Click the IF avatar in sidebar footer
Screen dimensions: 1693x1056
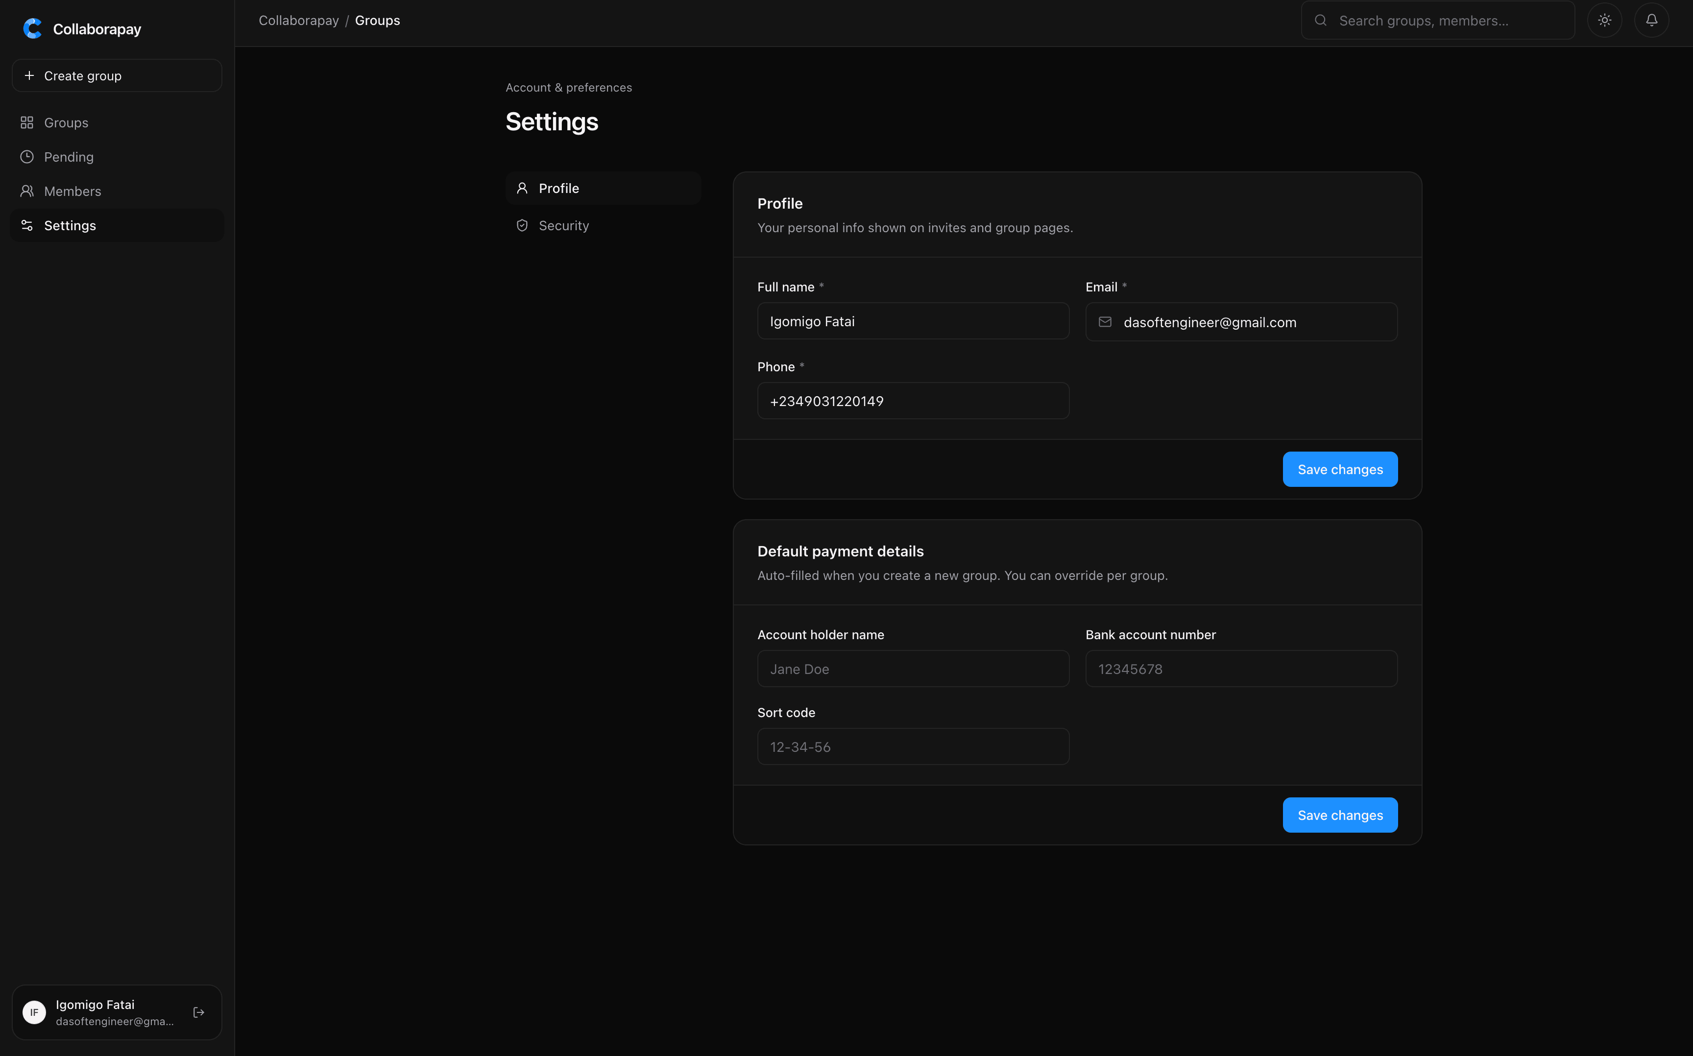(x=34, y=1012)
